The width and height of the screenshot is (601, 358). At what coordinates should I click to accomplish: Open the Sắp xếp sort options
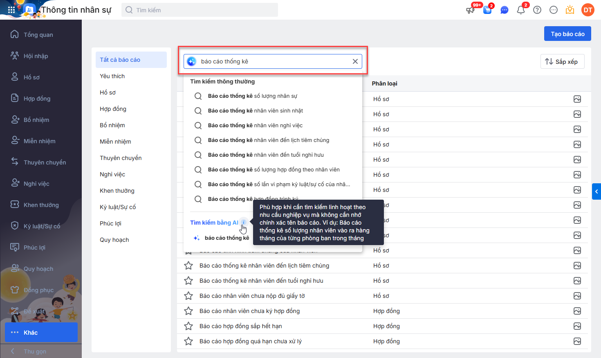click(x=562, y=61)
